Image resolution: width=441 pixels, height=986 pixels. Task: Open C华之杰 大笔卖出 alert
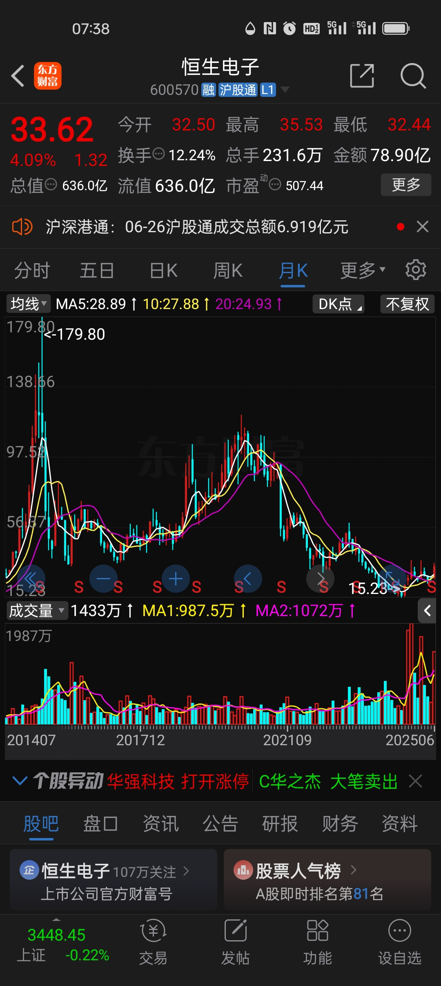coord(328,782)
